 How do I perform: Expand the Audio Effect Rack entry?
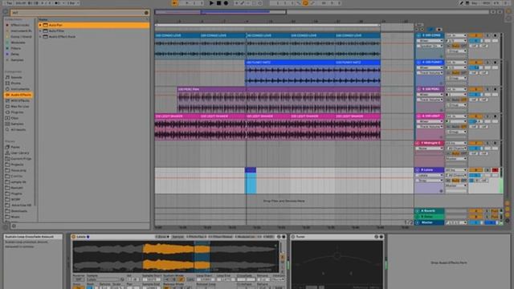40,37
